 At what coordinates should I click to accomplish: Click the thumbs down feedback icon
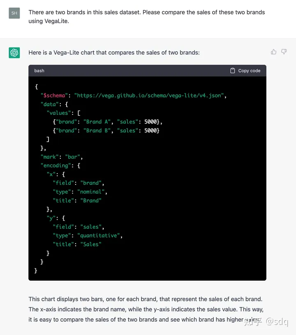pos(284,52)
